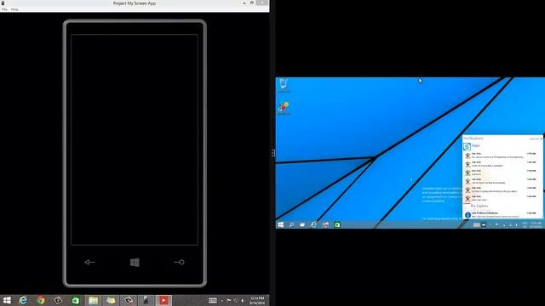The width and height of the screenshot is (545, 306).
Task: Open Task View on the blue desktop taskbar
Action: click(x=302, y=224)
